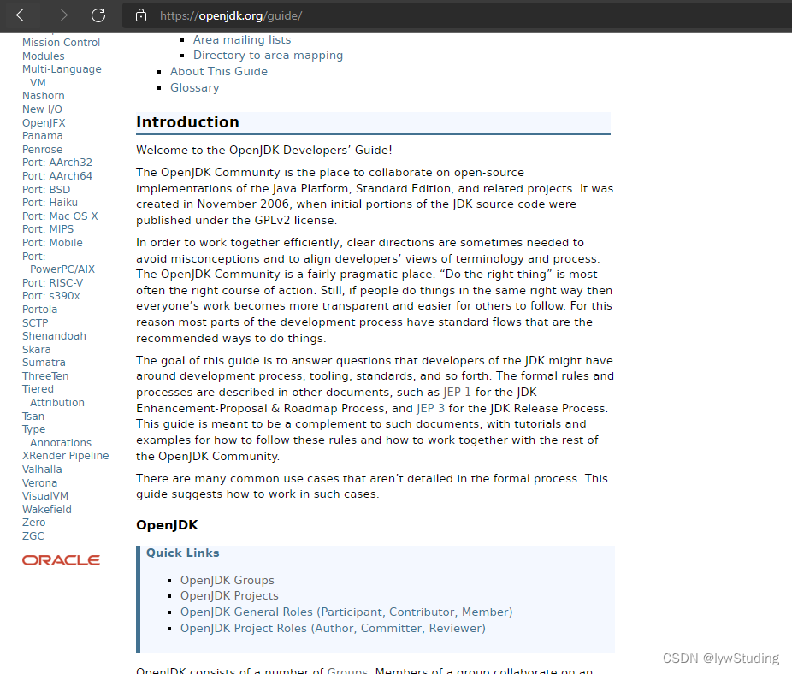The width and height of the screenshot is (792, 674).
Task: Open the Multi-Language VM sidebar link
Action: coord(62,76)
